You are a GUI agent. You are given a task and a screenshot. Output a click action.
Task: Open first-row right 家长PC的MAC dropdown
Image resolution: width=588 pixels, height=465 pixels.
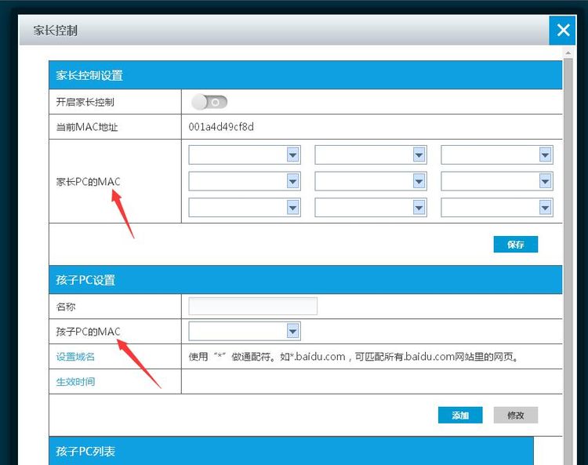click(x=497, y=155)
